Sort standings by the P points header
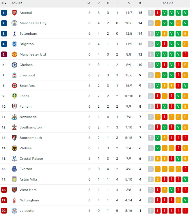The image size is (190, 215). pos(140,3)
